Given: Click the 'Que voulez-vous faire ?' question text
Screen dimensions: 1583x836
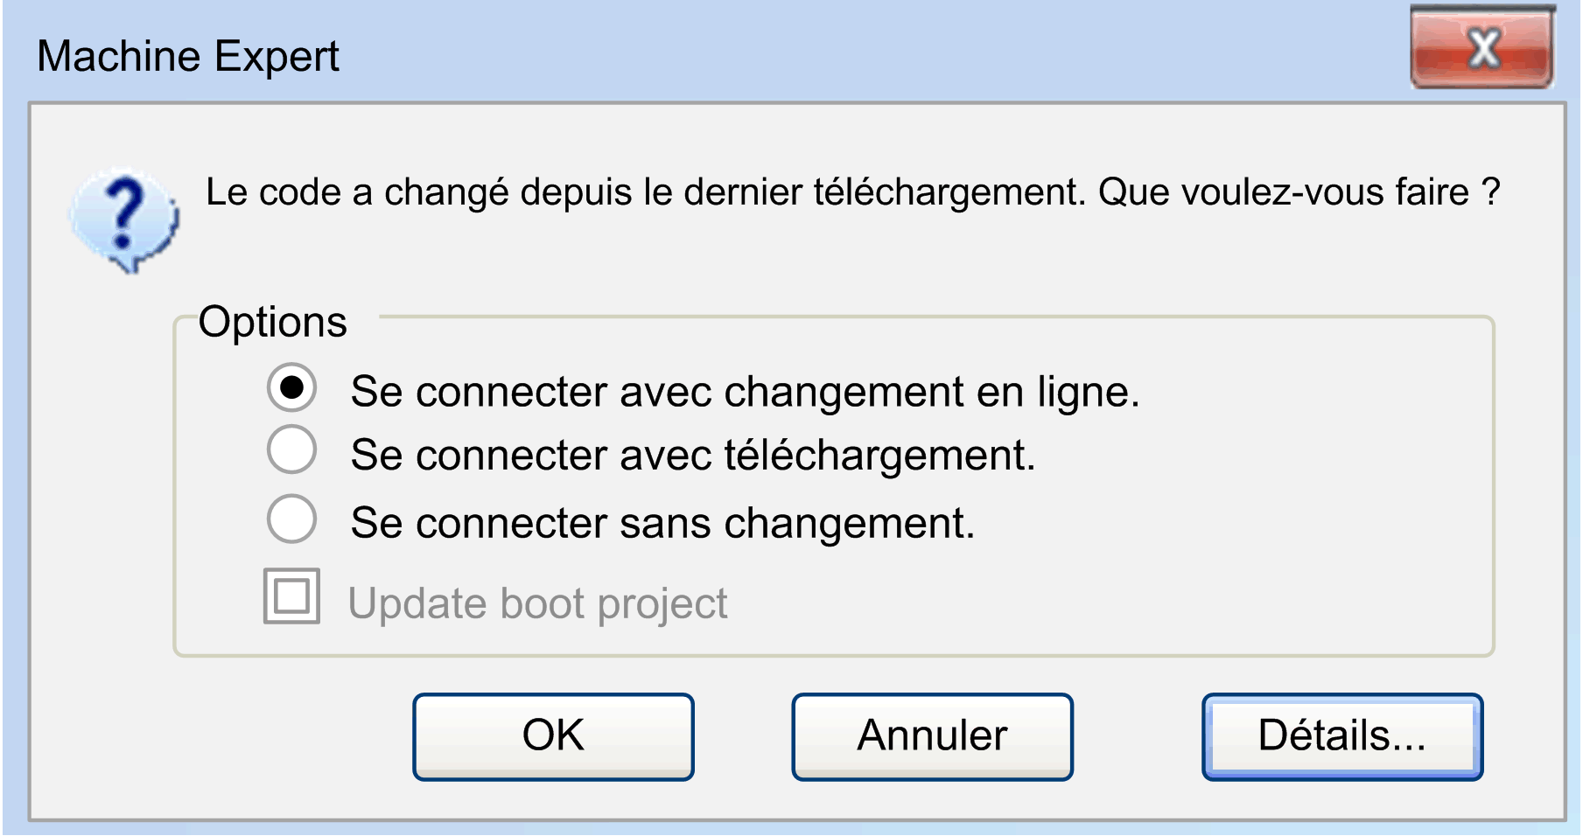Looking at the screenshot, I should pos(1299,192).
